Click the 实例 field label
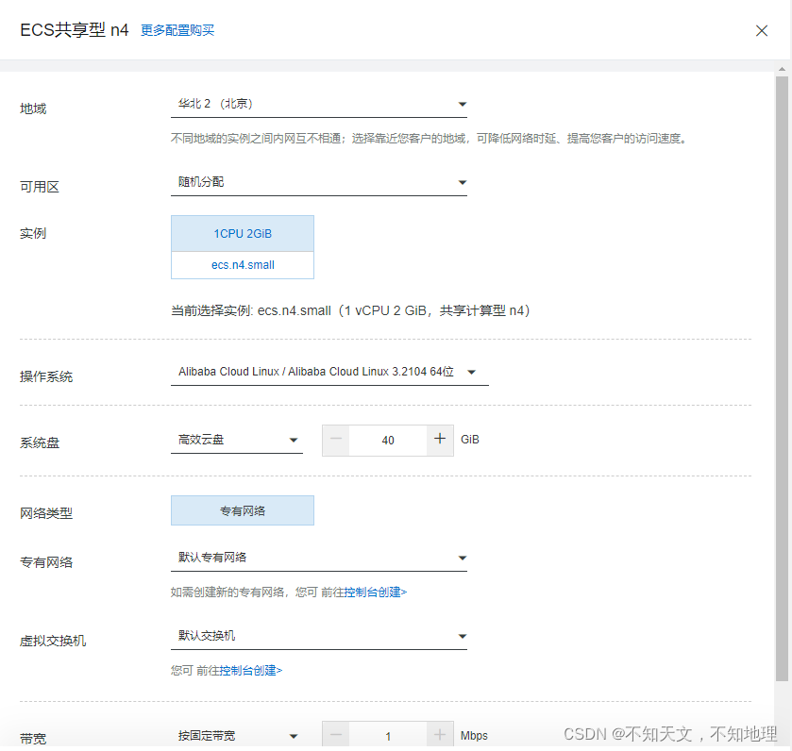Screen dimensions: 792x751 [x=33, y=233]
